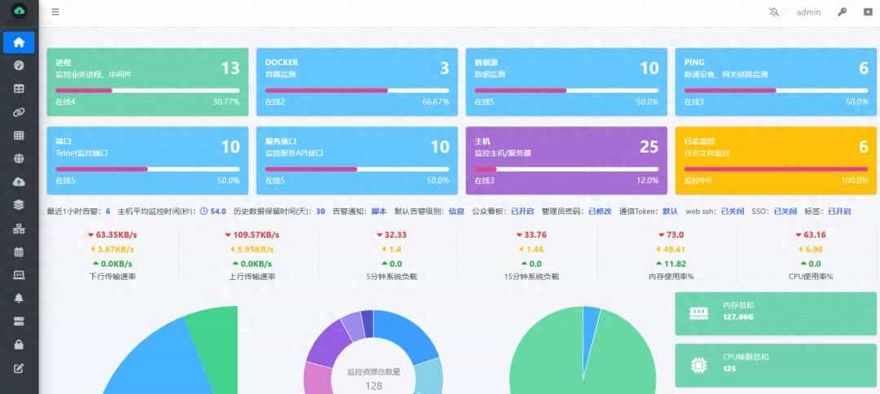
Task: Open the home dashboard in the sidebar
Action: [19, 42]
